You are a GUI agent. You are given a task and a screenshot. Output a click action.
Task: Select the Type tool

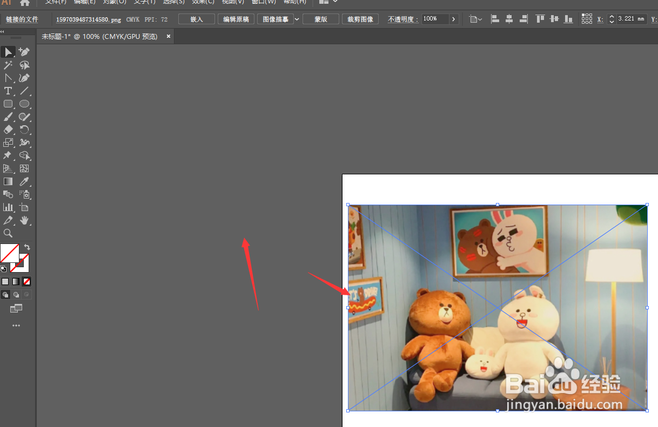(x=8, y=91)
